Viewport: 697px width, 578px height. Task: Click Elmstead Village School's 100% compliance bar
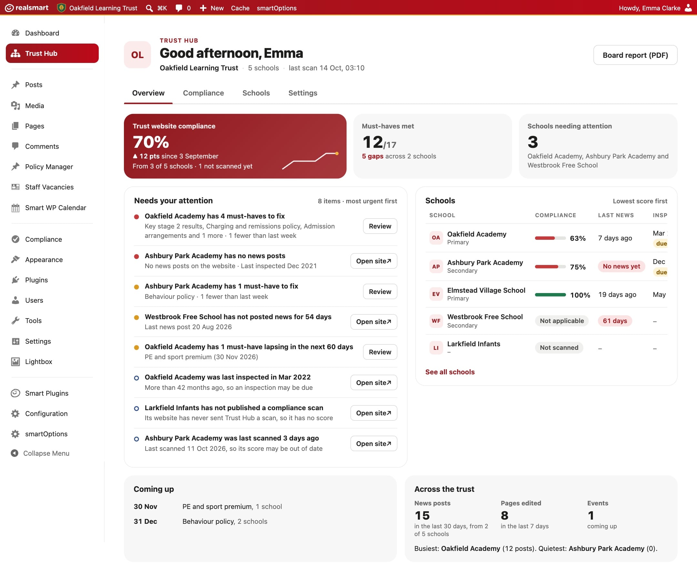pyautogui.click(x=550, y=295)
